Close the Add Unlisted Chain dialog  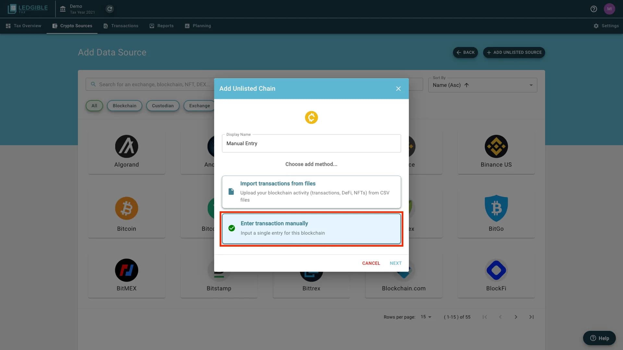click(398, 88)
